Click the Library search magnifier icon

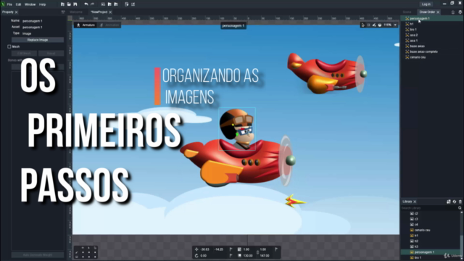tap(460, 208)
